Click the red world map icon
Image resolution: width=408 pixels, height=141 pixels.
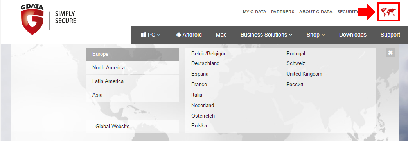point(388,12)
